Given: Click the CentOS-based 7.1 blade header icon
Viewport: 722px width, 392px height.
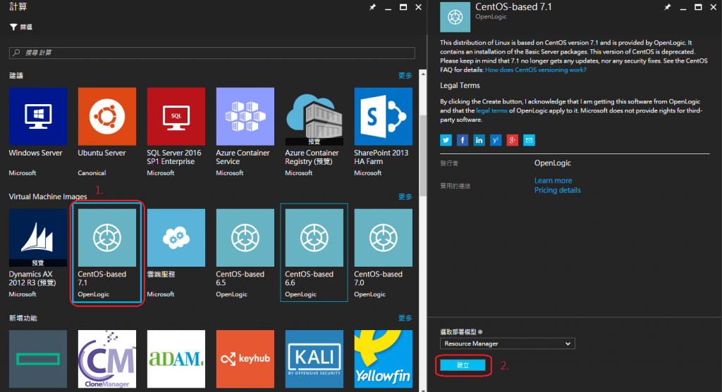Looking at the screenshot, I should 455,17.
